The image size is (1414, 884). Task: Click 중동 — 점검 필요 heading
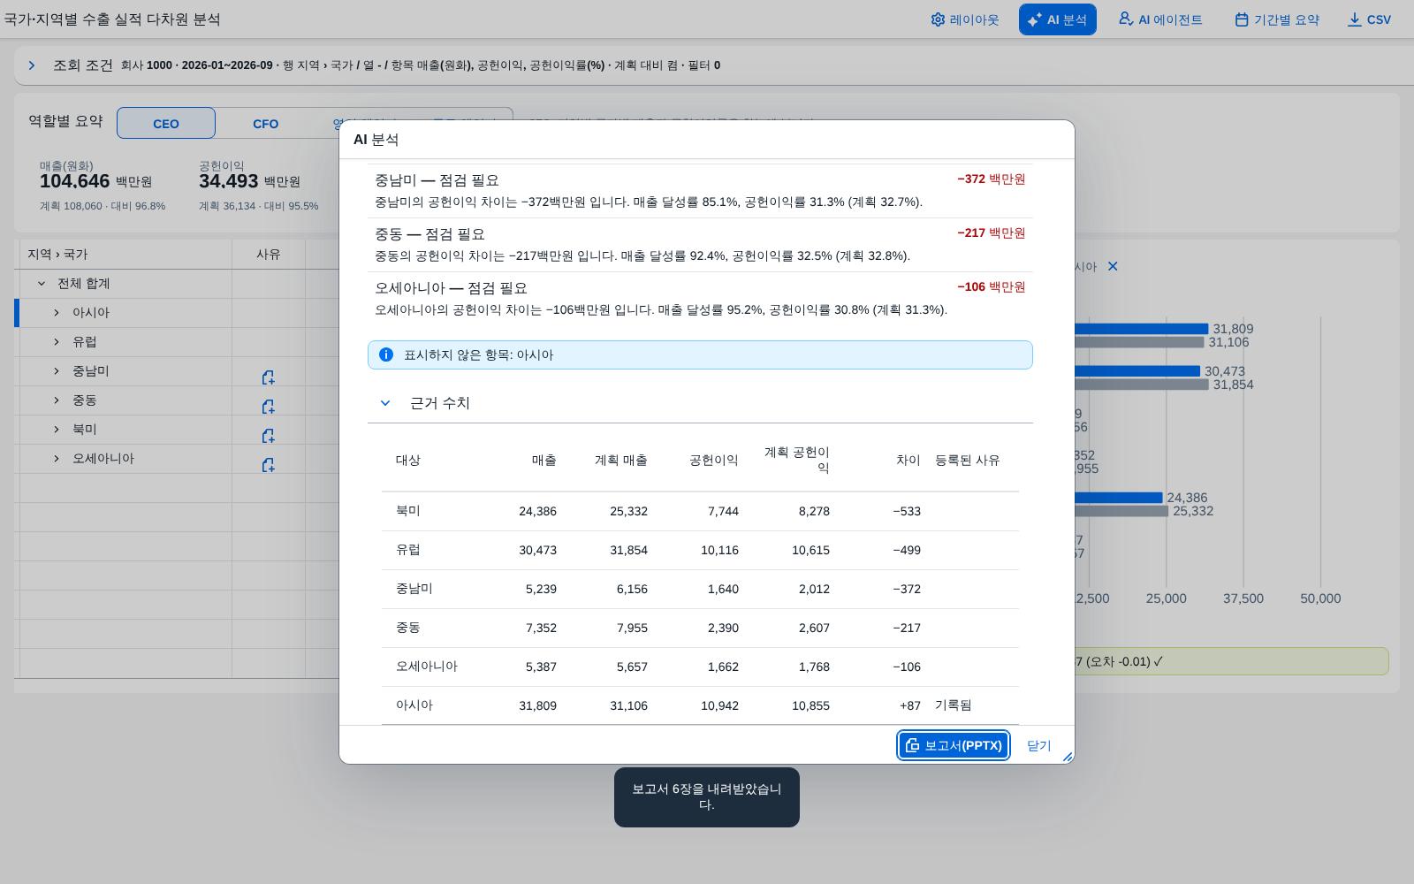tap(430, 234)
